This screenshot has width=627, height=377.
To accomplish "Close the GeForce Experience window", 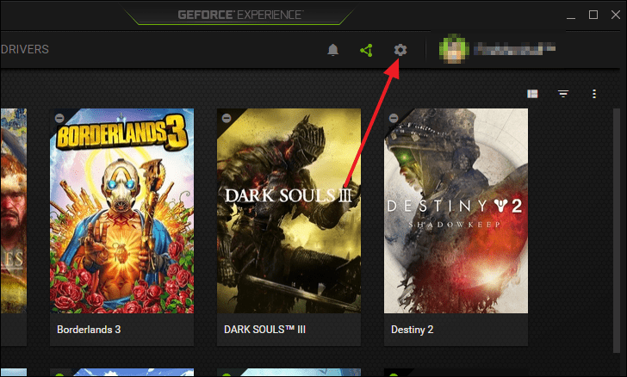I will point(616,15).
